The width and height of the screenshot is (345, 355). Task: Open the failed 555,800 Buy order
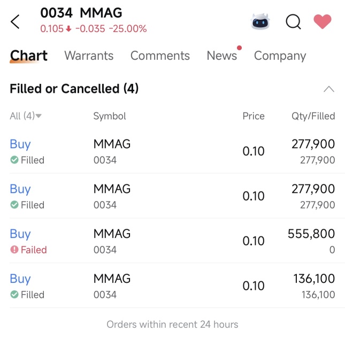tap(20, 234)
